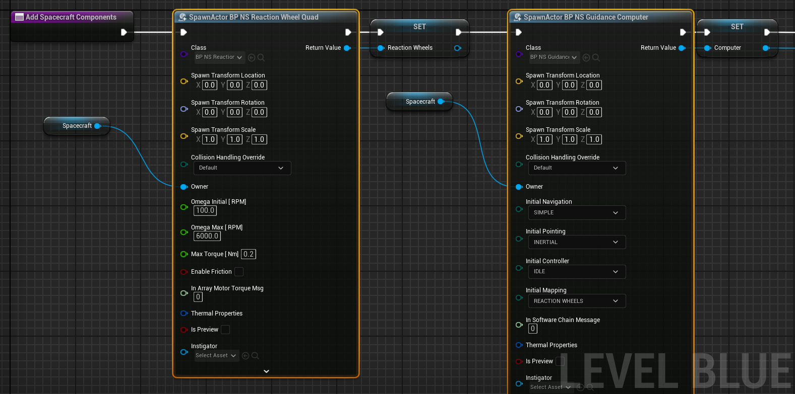
Task: Open Reaction Wheel Collision Handling Override dropdown
Action: point(242,168)
